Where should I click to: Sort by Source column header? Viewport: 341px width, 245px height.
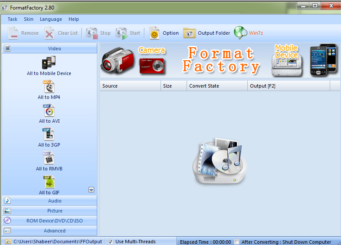(130, 86)
